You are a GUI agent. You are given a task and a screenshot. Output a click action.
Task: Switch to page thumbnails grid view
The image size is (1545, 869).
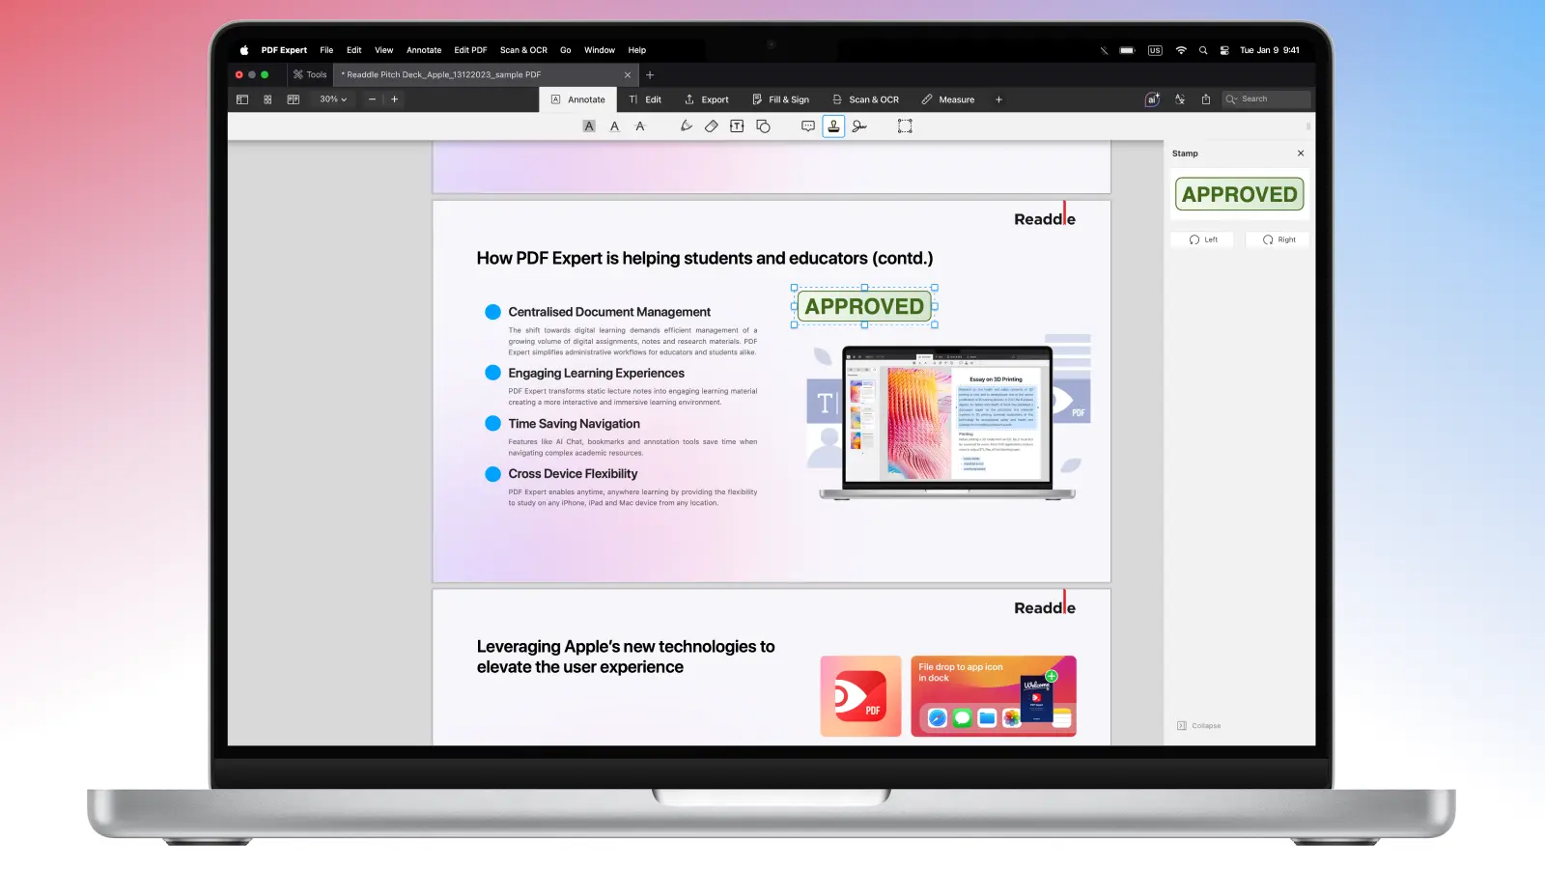click(267, 99)
